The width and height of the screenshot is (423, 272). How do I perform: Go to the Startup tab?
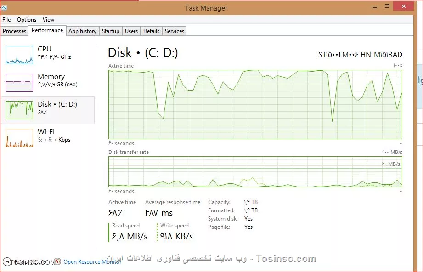(x=111, y=31)
